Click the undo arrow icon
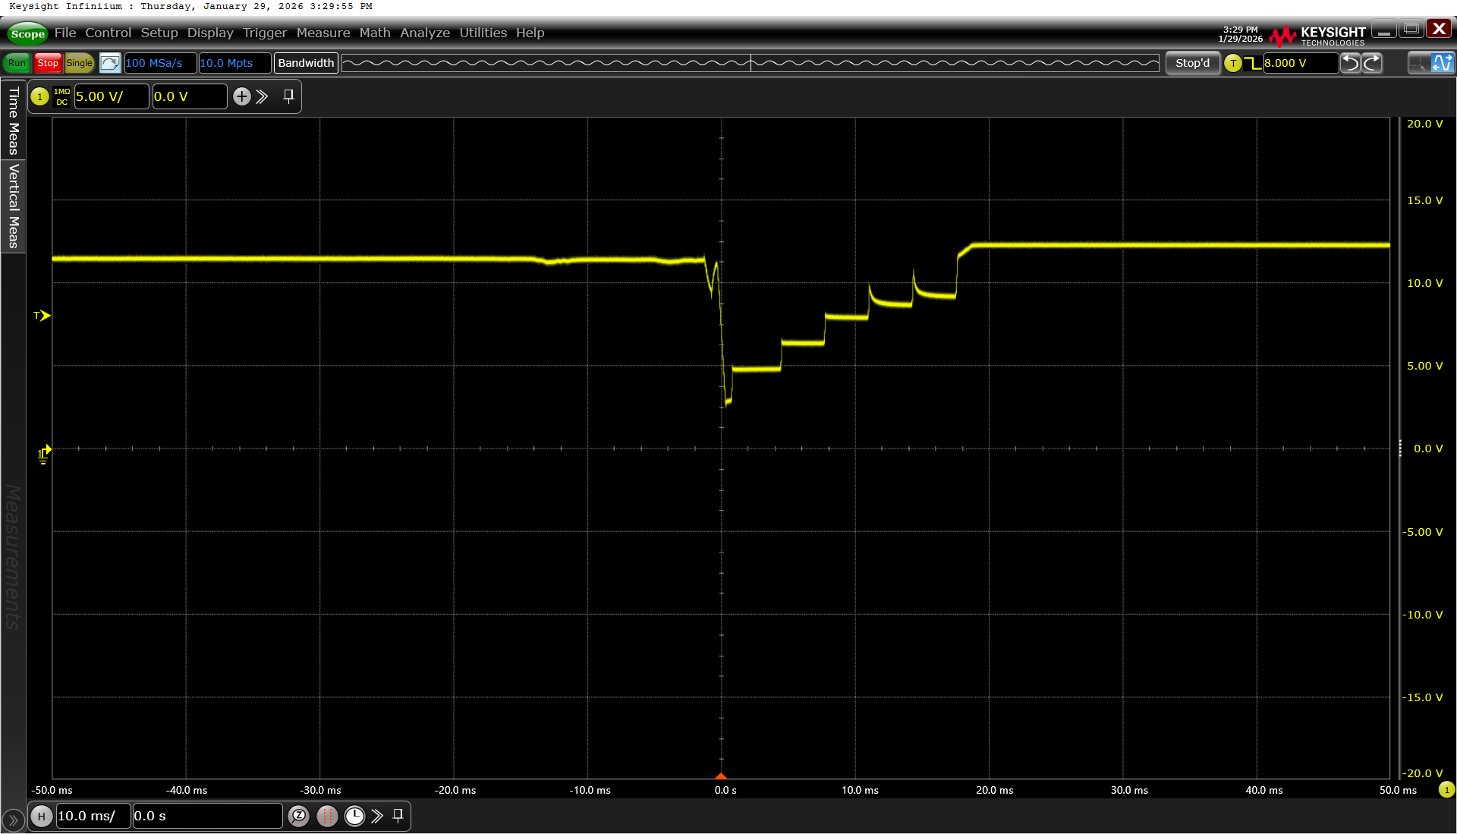This screenshot has height=834, width=1457. point(1351,63)
